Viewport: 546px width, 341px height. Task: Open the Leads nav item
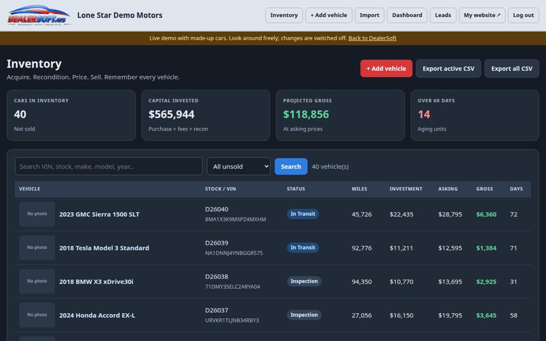[x=443, y=15]
